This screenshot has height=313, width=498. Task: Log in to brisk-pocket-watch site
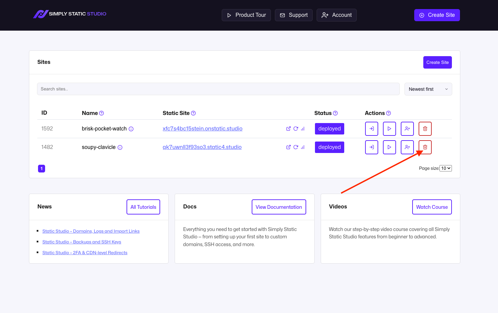(x=371, y=129)
